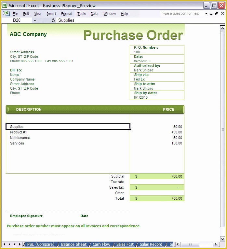
Task: Go to the next sheet tab arrow
Action: 15,244
